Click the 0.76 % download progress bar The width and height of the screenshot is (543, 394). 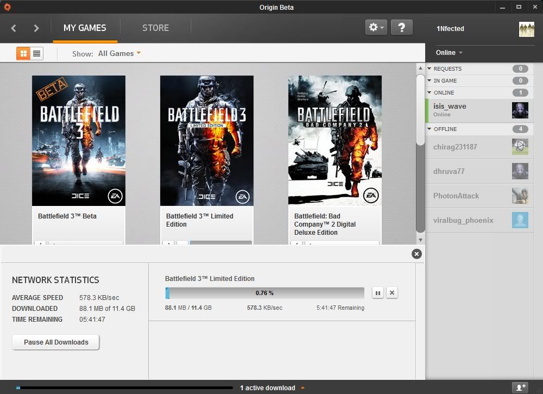pos(265,293)
